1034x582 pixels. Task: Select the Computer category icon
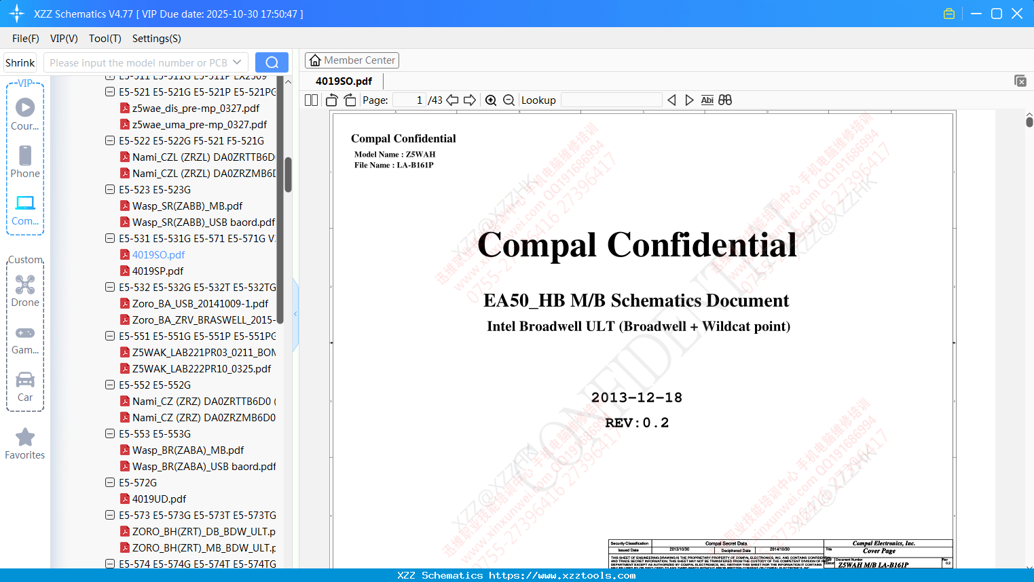(25, 210)
